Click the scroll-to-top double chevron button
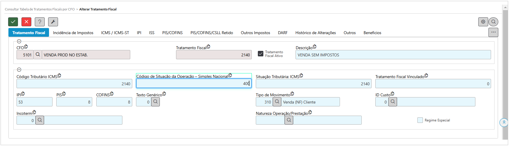The width and height of the screenshot is (509, 146). [504, 122]
